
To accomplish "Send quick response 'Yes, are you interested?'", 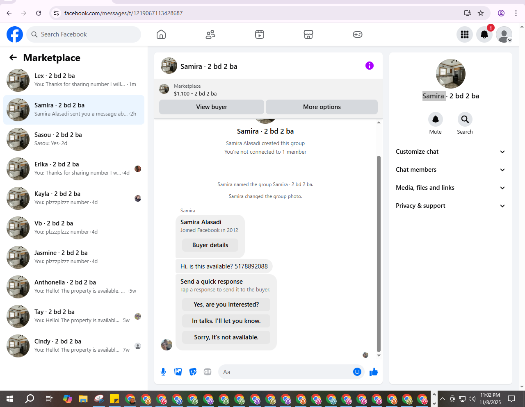I will click(x=226, y=305).
